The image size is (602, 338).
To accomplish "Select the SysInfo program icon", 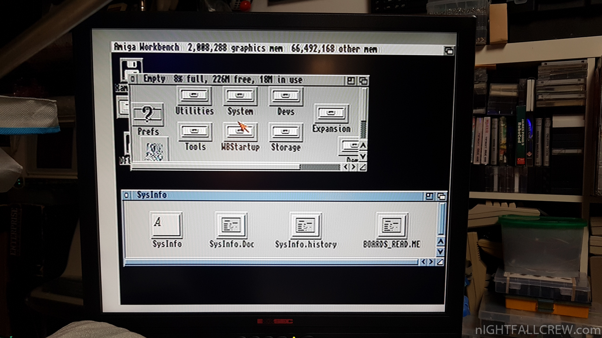I will click(166, 225).
